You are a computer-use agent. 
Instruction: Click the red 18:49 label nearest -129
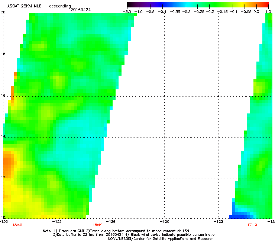(x=97, y=225)
